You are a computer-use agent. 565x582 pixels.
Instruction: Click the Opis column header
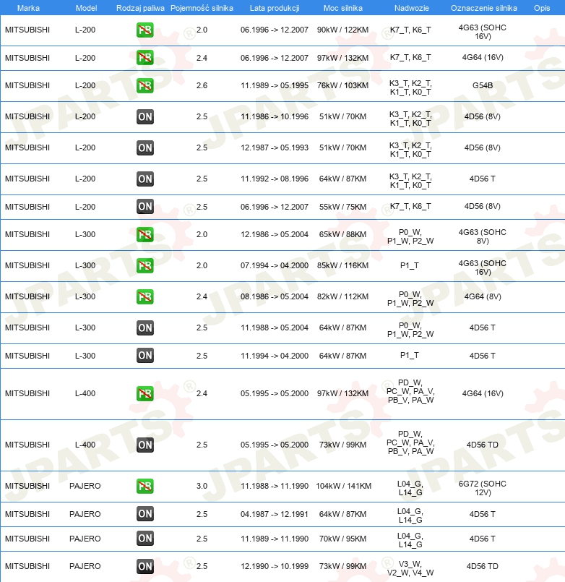point(542,8)
